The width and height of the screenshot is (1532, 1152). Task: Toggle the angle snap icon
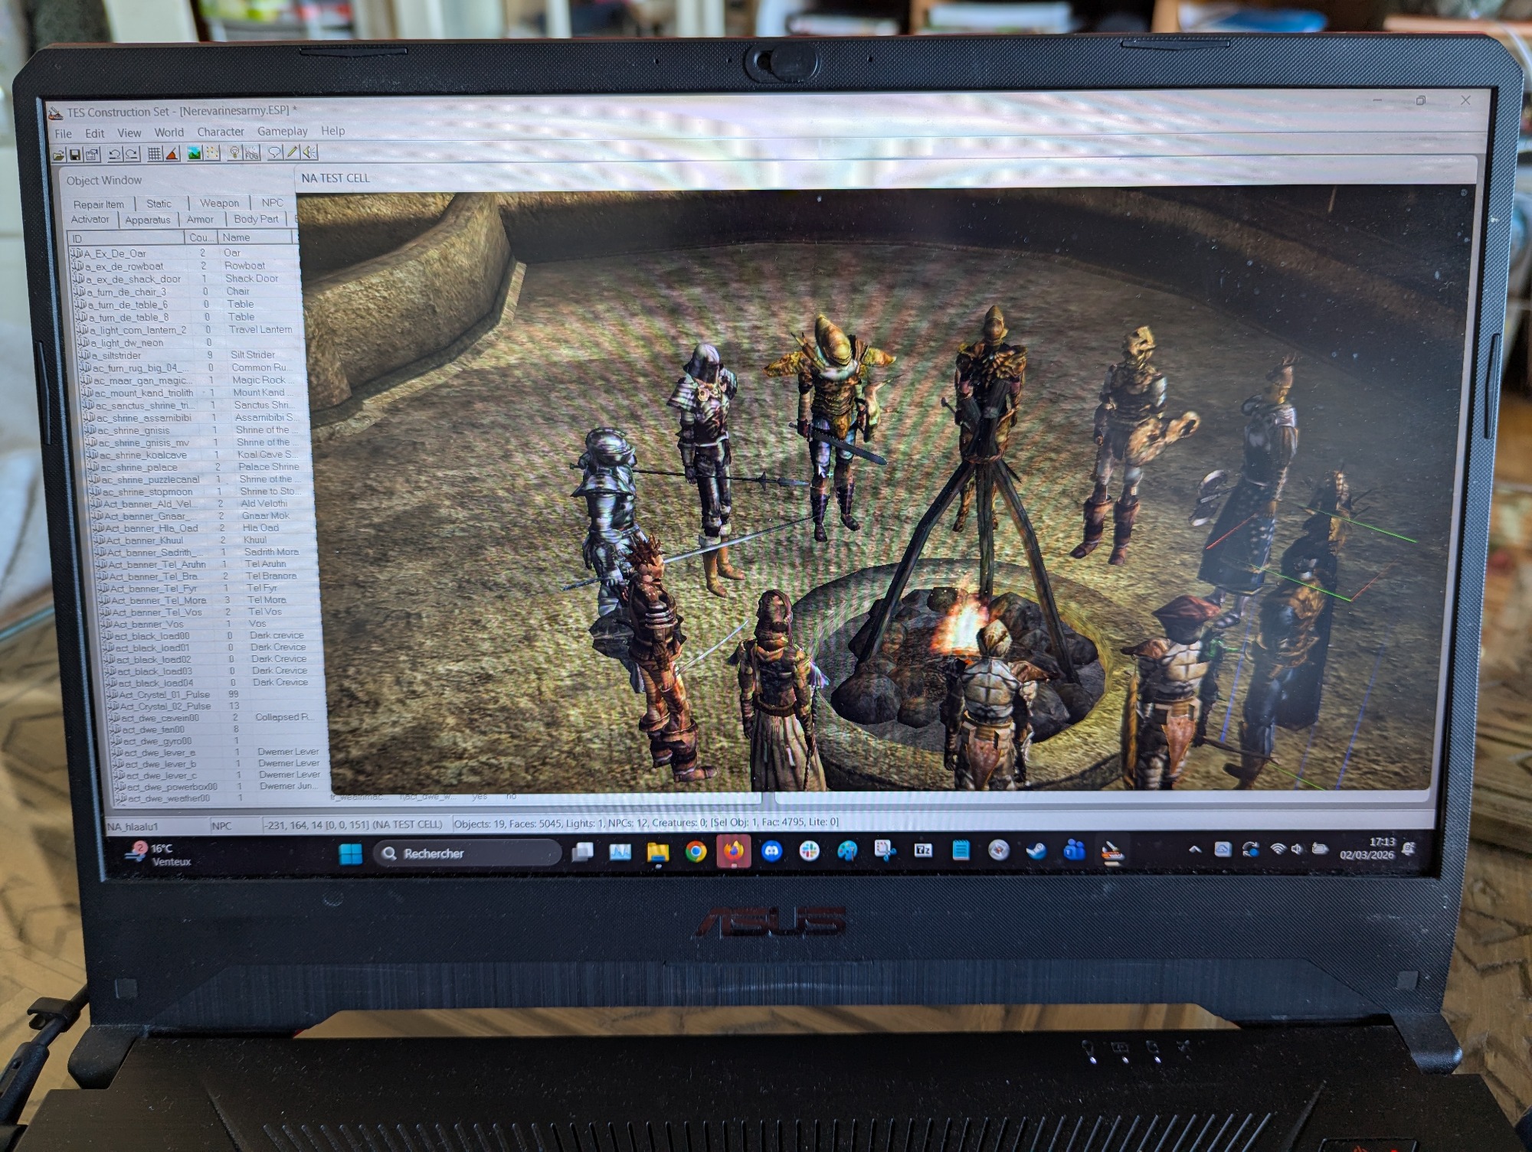click(x=172, y=154)
